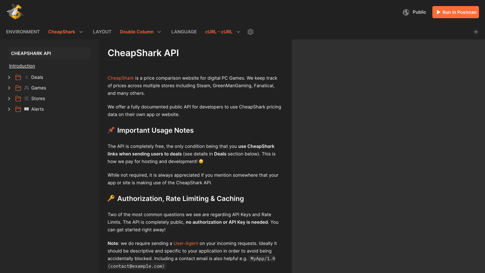This screenshot has height=273, width=485.
Task: Click the envelope emoji next to Alerts
Action: pyautogui.click(x=27, y=109)
